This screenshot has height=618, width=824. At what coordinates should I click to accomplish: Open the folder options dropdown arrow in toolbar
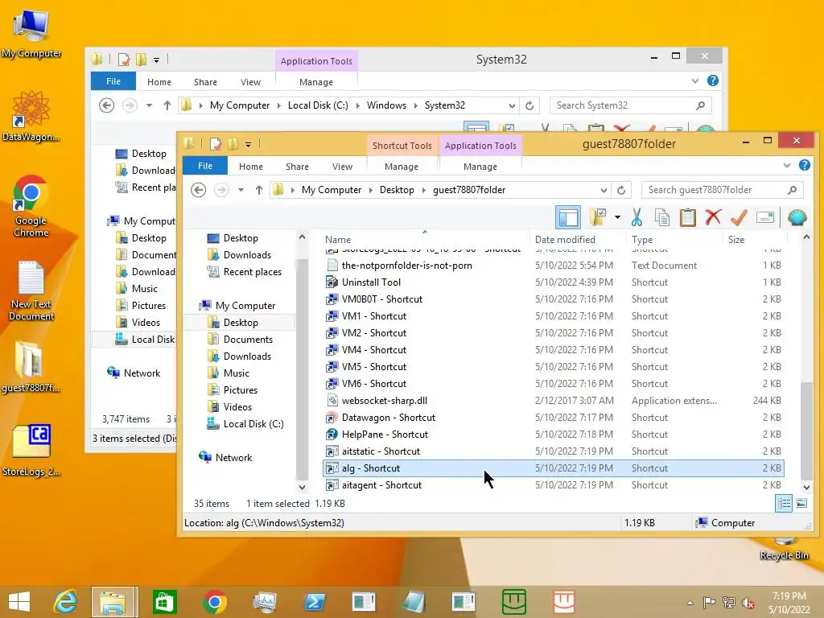(x=617, y=217)
